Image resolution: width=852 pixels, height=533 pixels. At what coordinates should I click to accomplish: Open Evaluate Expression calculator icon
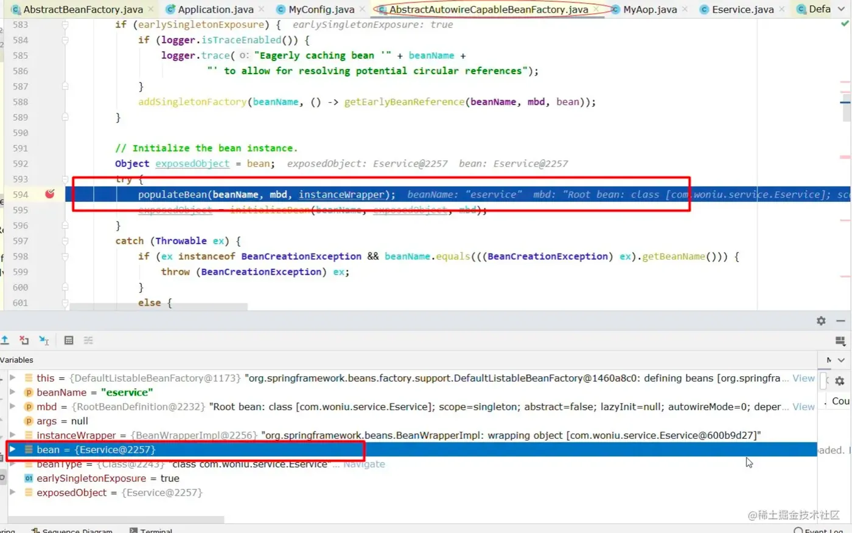(69, 340)
